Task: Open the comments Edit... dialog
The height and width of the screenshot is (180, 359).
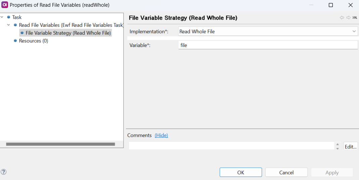Action: [350, 146]
